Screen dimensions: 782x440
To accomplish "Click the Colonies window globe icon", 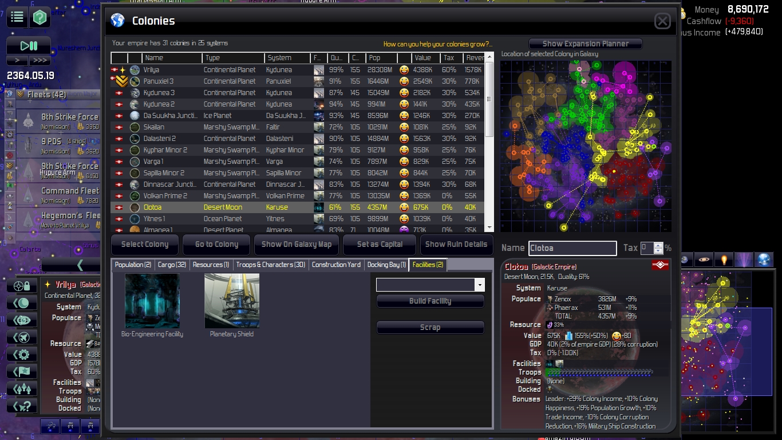I will (x=117, y=21).
